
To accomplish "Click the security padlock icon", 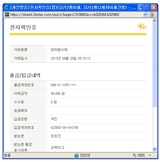I will coord(152,14).
